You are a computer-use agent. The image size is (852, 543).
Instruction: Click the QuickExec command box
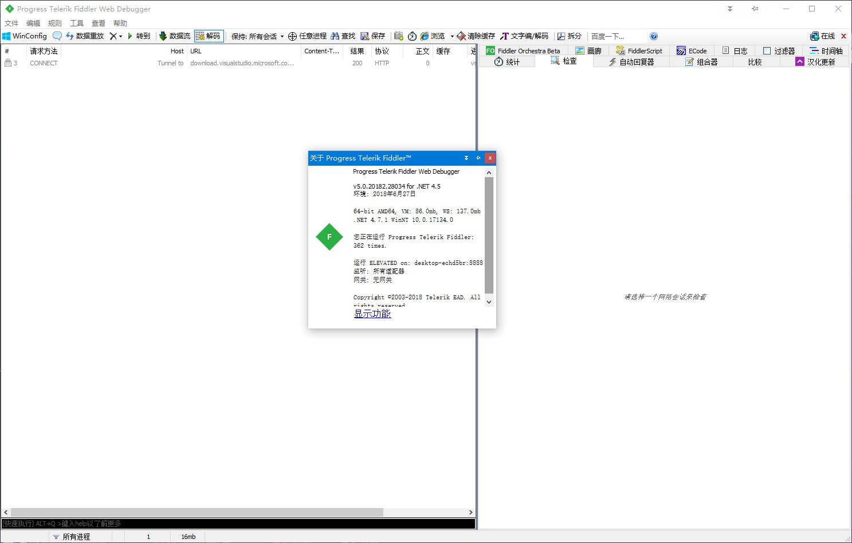[x=238, y=524]
